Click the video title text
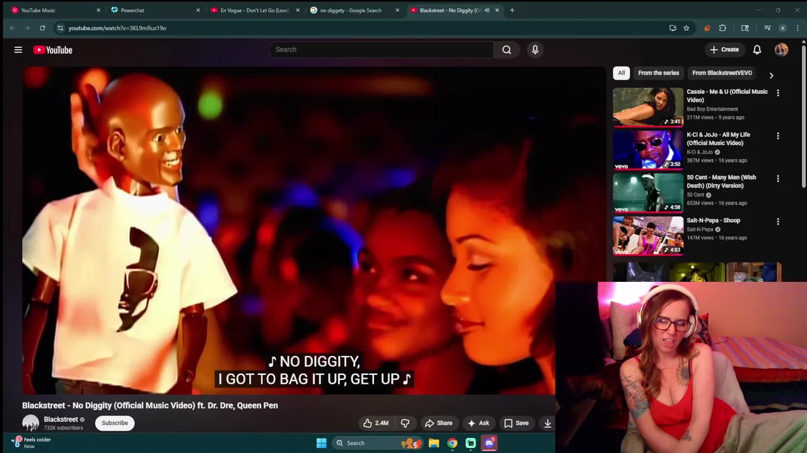This screenshot has height=453, width=807. (x=150, y=406)
